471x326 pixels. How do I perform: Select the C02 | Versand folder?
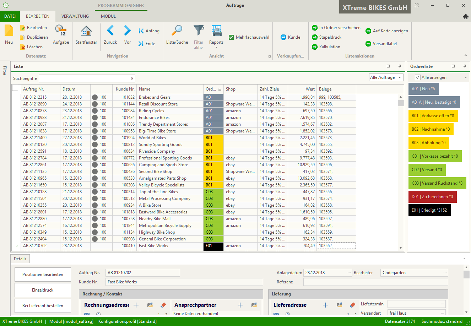coord(427,170)
